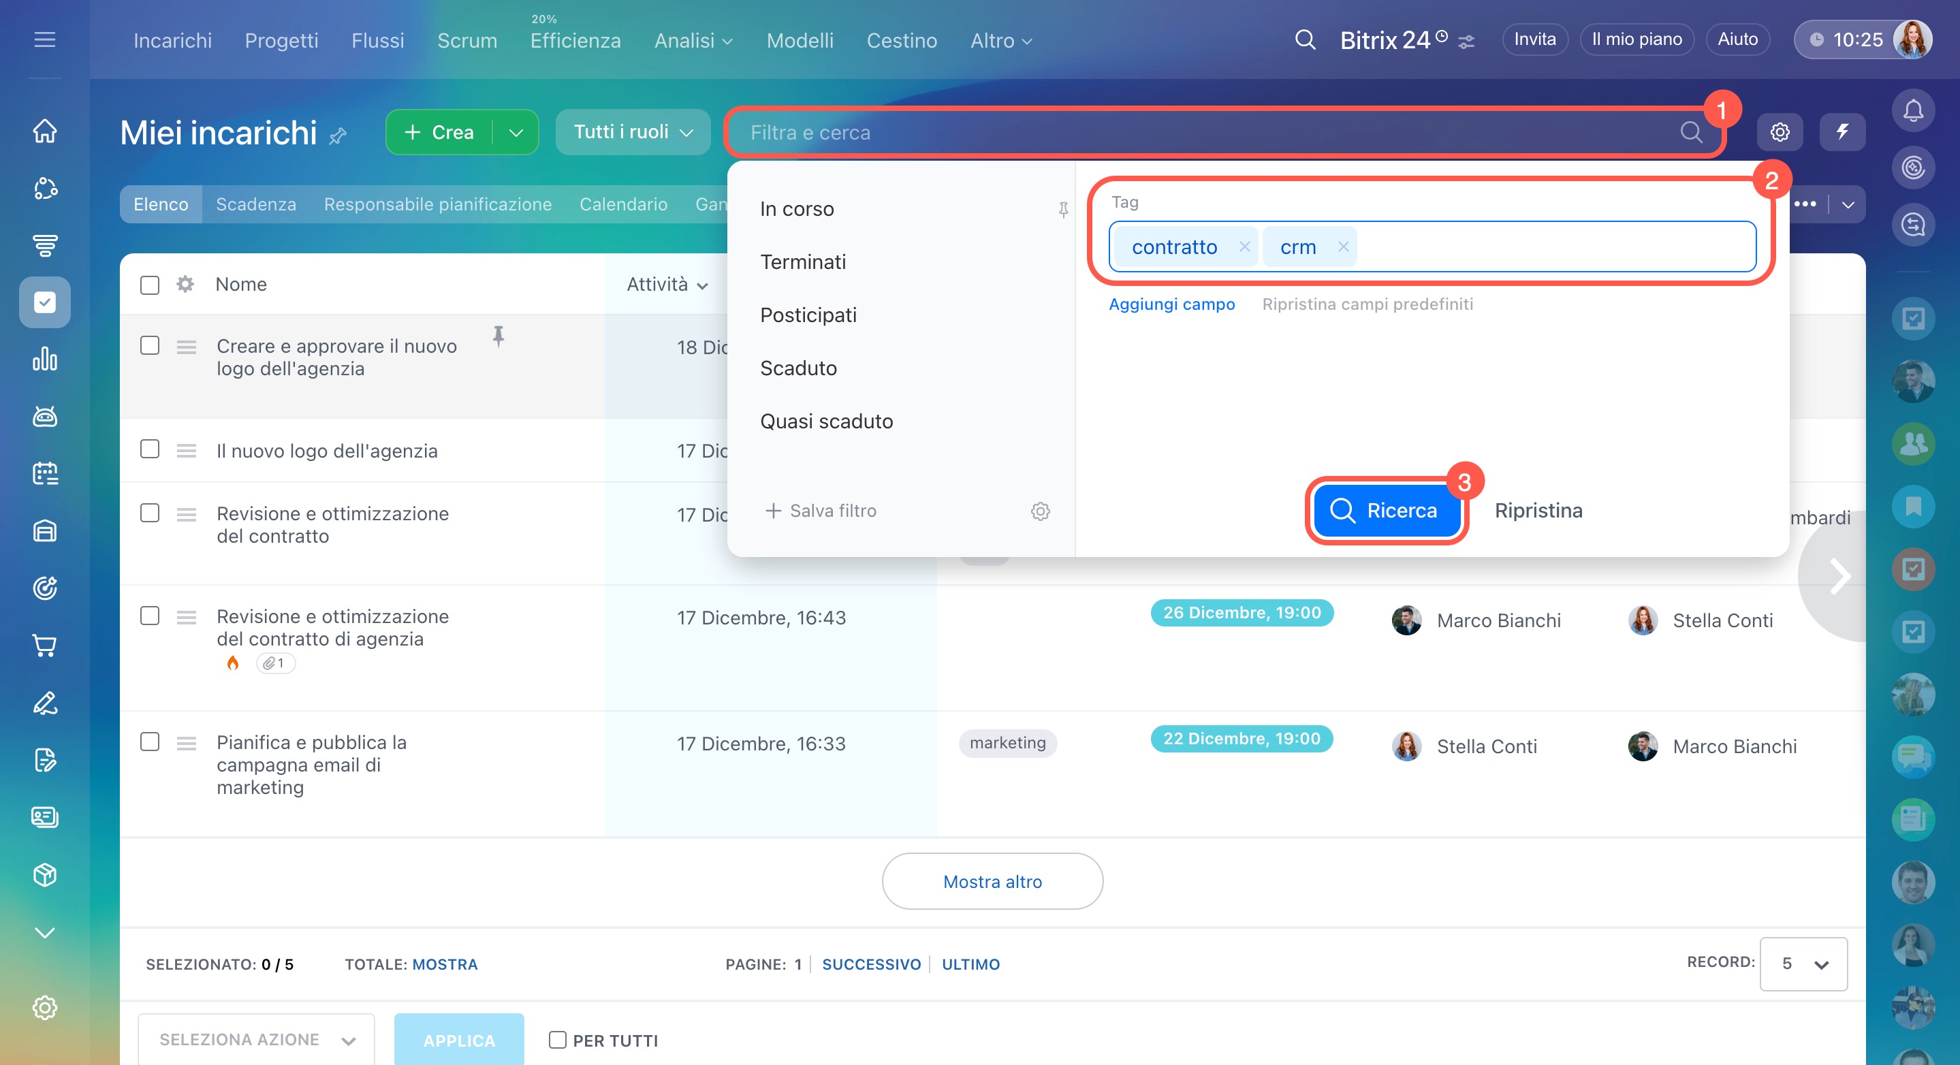This screenshot has height=1065, width=1960.
Task: Remove the contratto tag from the filter
Action: [x=1245, y=247]
